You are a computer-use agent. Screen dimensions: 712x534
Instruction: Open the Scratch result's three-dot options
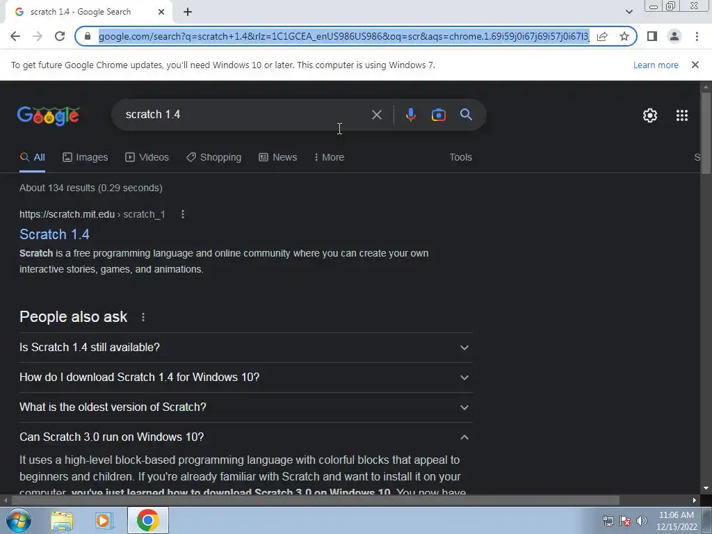pyautogui.click(x=183, y=214)
